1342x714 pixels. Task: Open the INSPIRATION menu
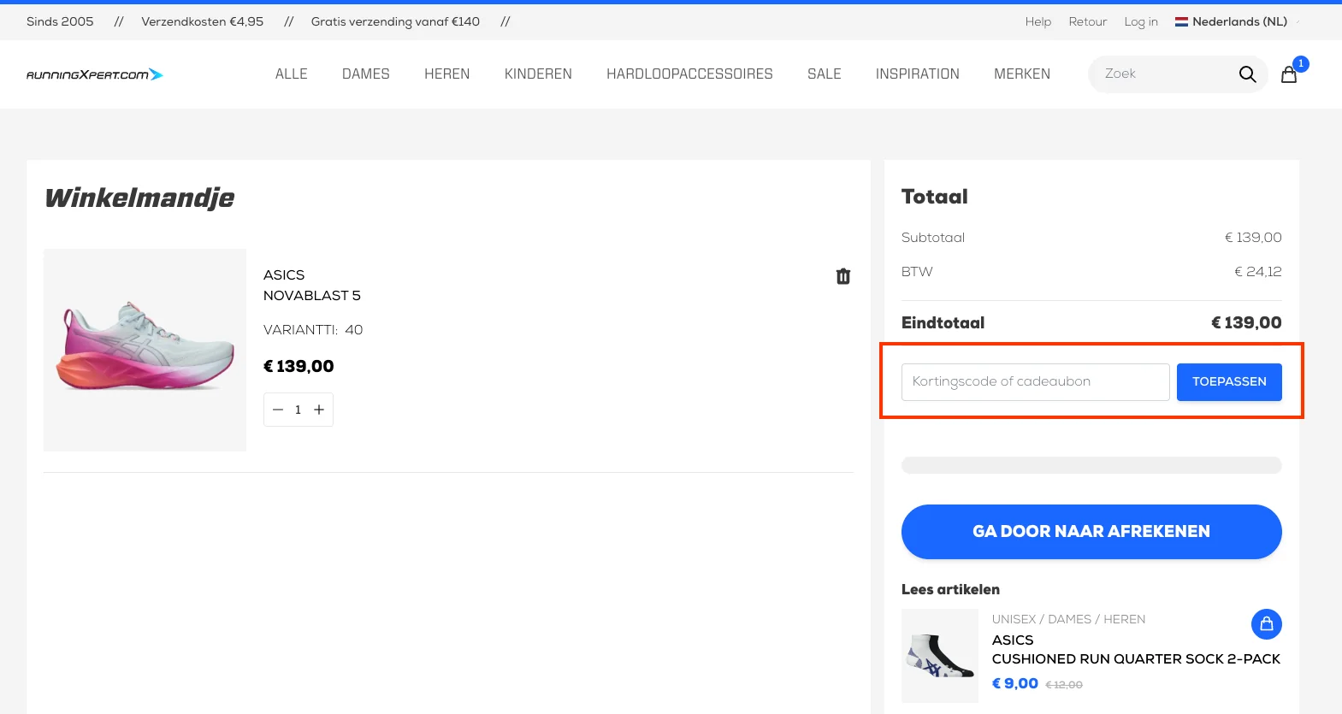click(918, 74)
